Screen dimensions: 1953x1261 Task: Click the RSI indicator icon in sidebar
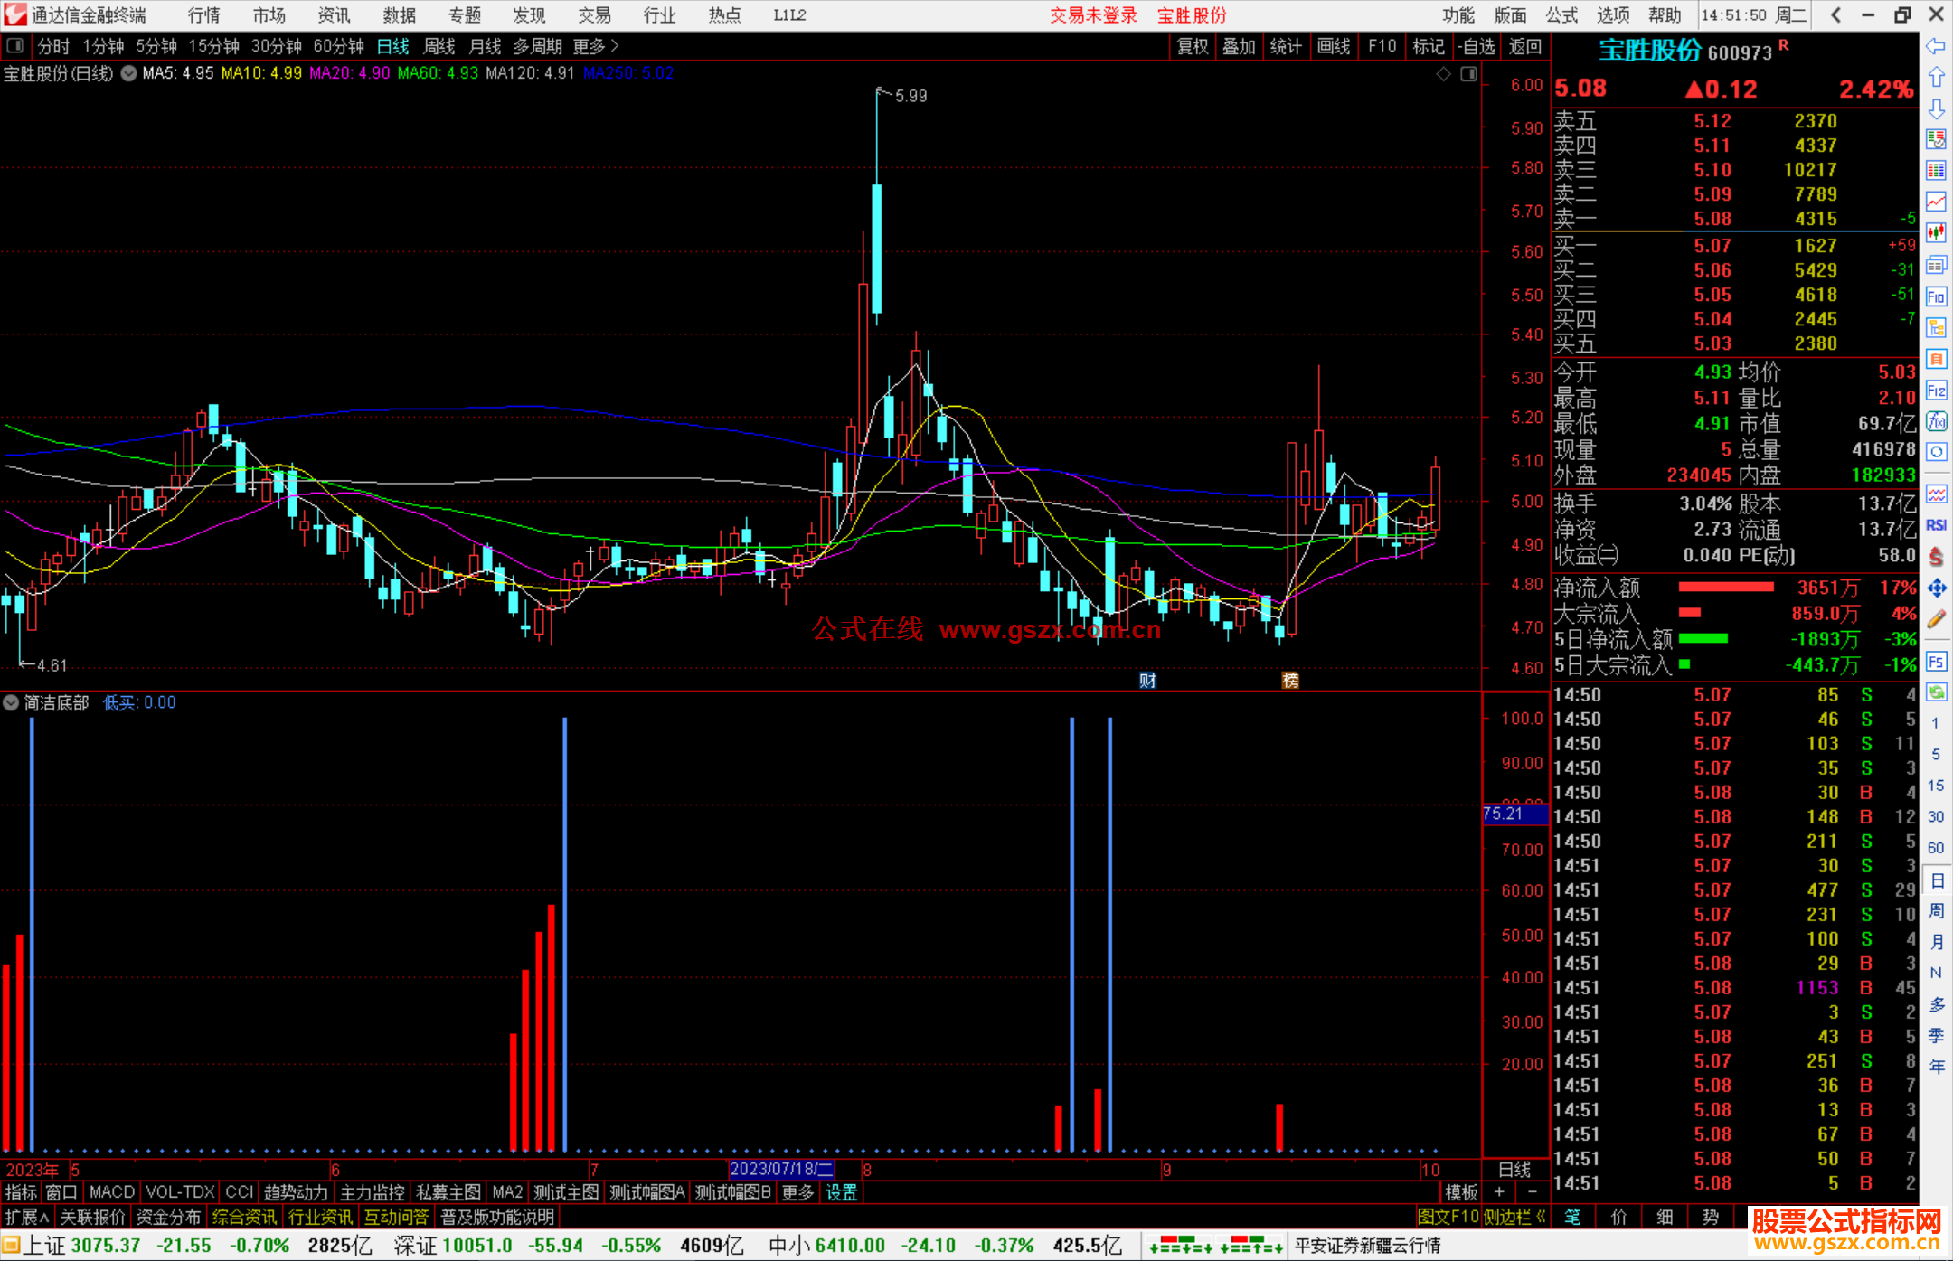(x=1936, y=525)
